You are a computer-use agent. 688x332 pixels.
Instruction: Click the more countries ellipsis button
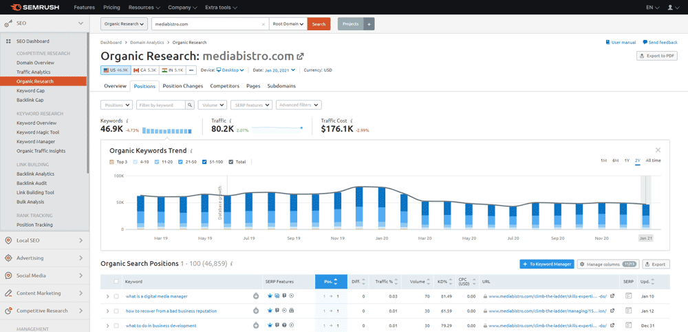click(191, 70)
